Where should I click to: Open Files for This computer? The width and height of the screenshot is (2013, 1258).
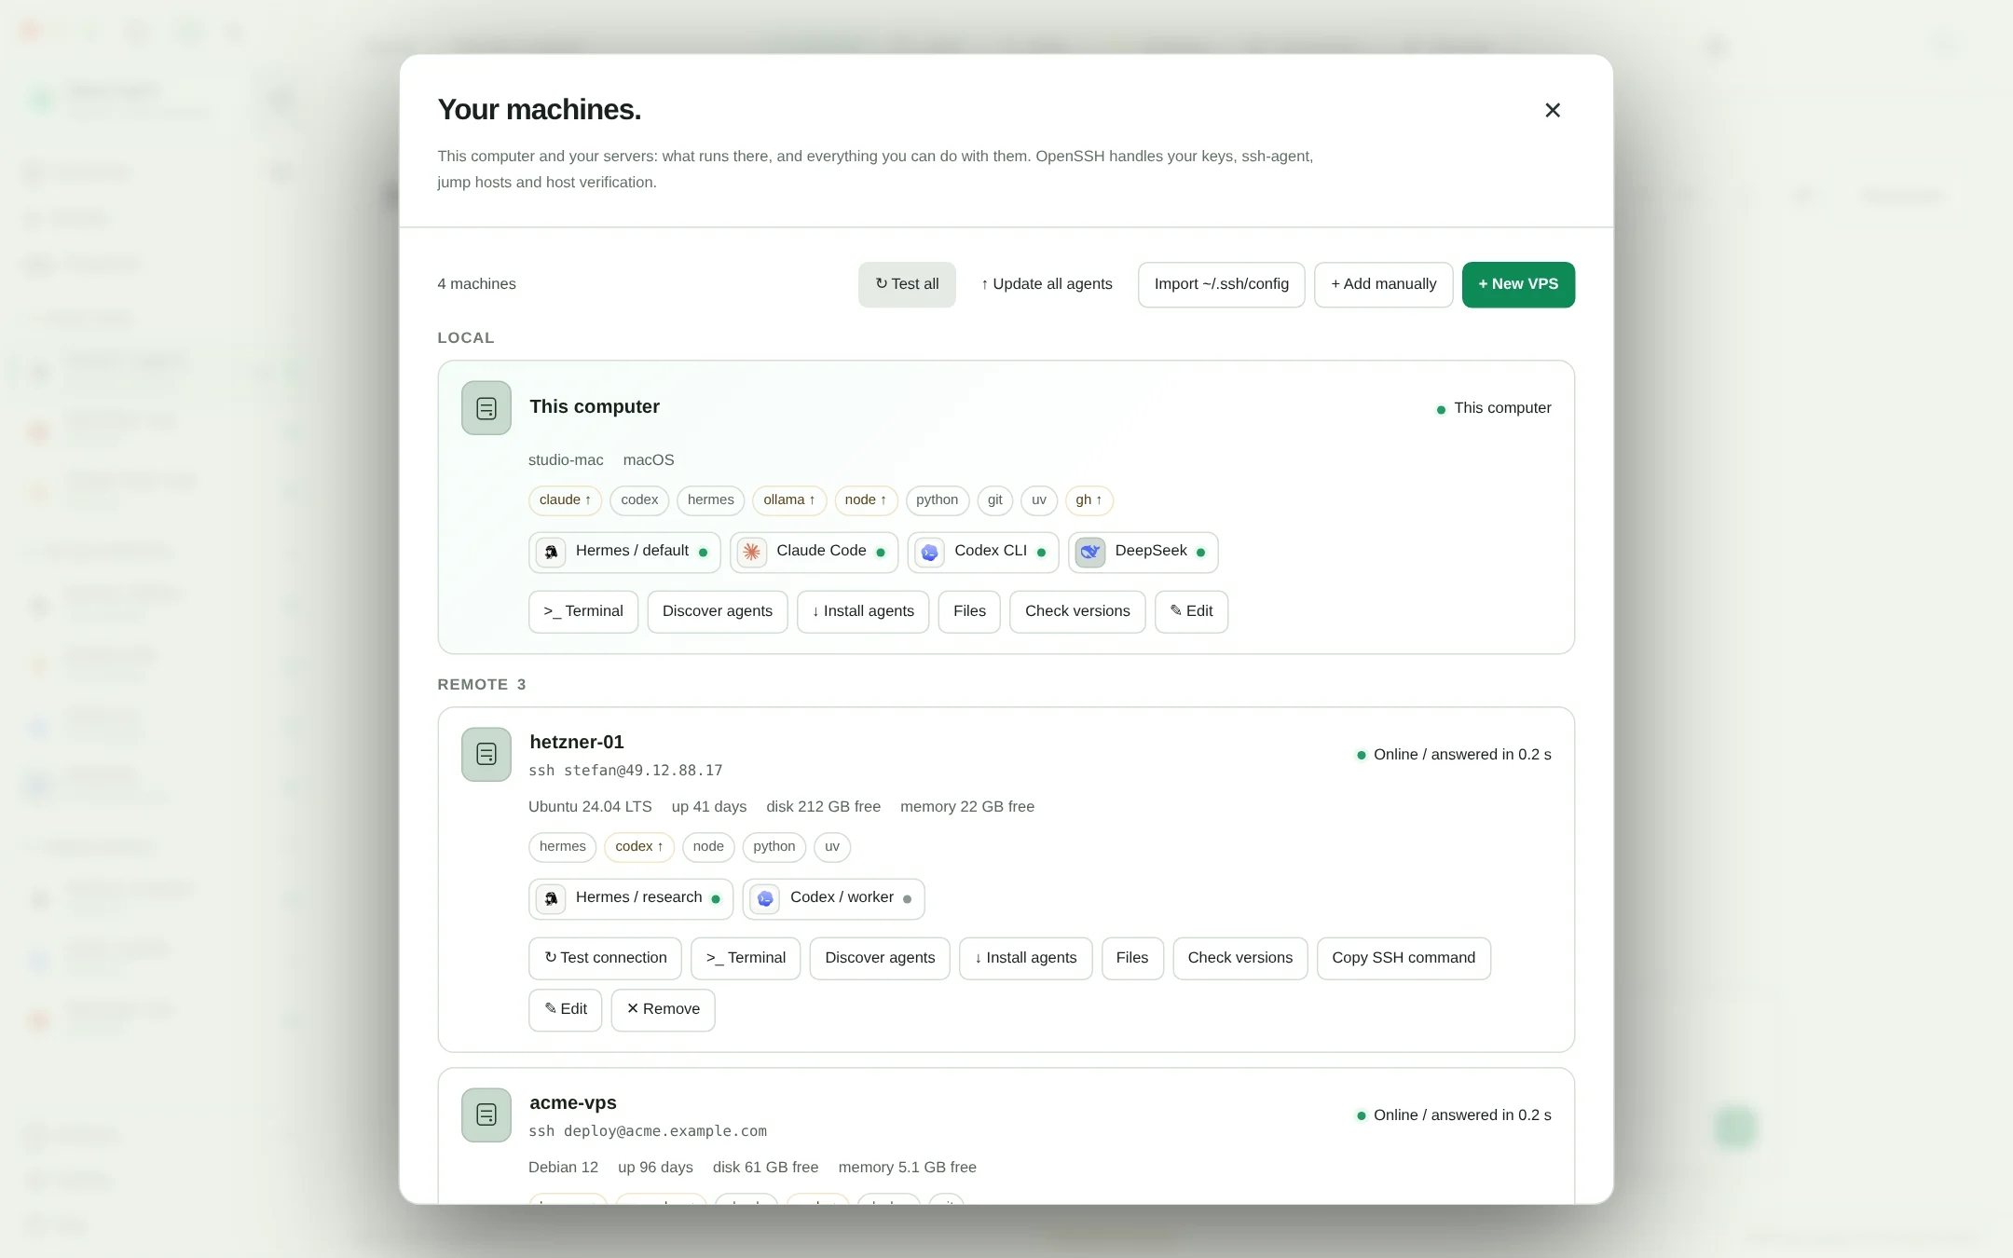point(969,611)
